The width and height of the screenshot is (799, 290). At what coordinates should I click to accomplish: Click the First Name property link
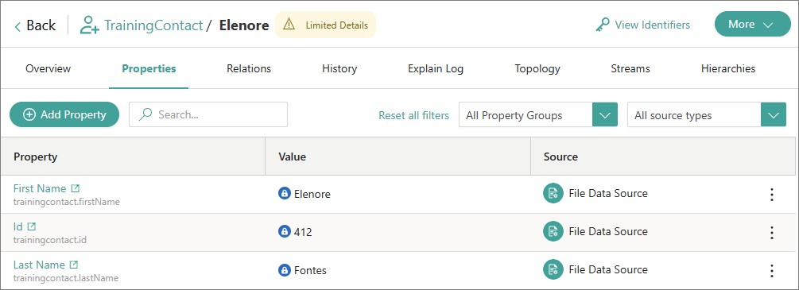tap(40, 188)
